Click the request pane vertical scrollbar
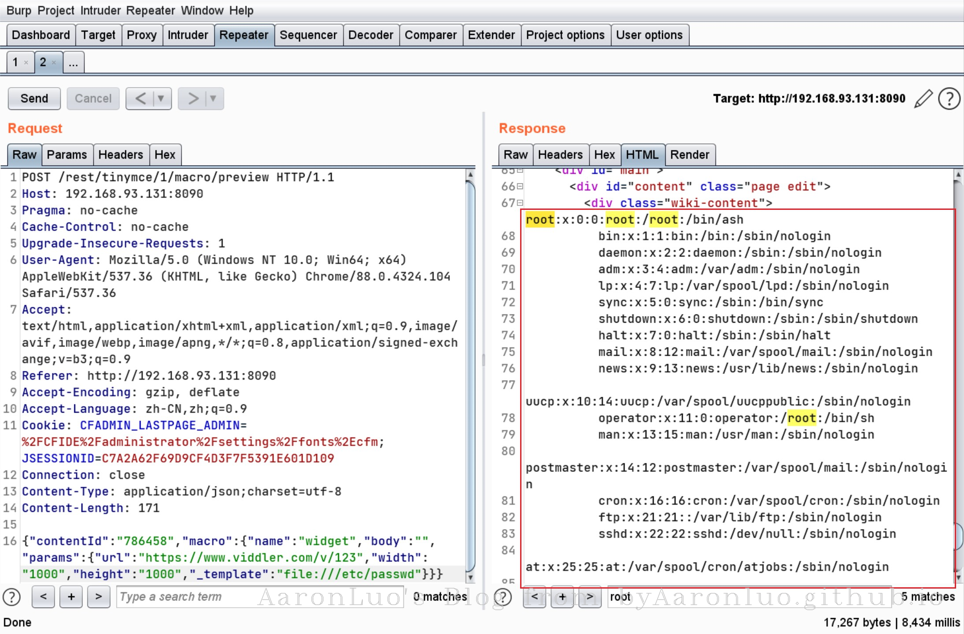The image size is (964, 634). coord(470,375)
